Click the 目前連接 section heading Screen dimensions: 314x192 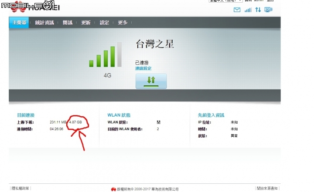(26, 115)
